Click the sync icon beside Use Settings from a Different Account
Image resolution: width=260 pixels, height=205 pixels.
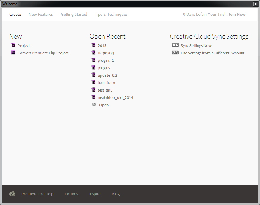tap(175, 53)
